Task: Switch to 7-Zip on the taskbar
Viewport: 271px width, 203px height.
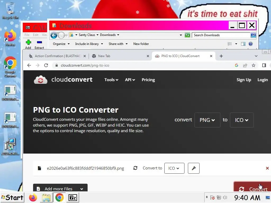Action: coord(73,198)
